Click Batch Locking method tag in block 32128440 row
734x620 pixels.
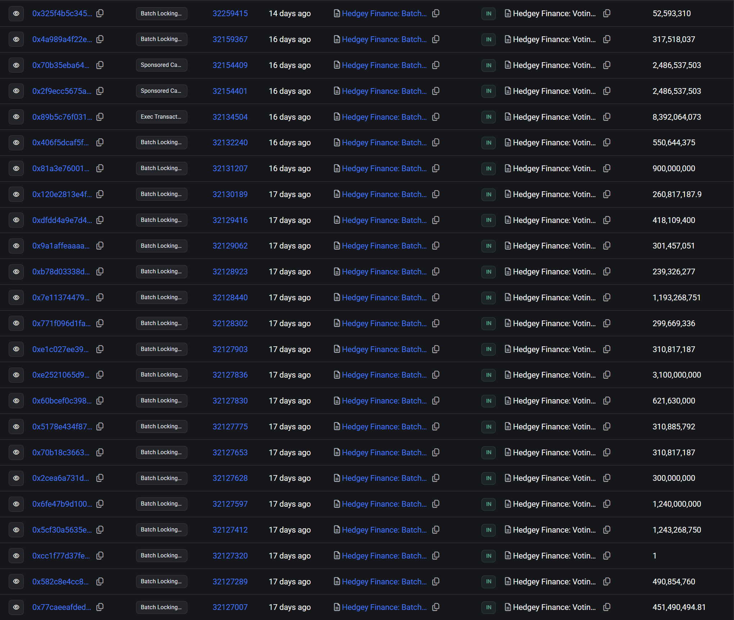pyautogui.click(x=162, y=297)
